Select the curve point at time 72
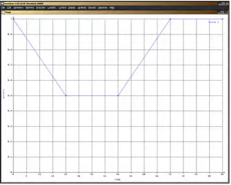The width and height of the screenshot is (231, 185). tap(170, 19)
